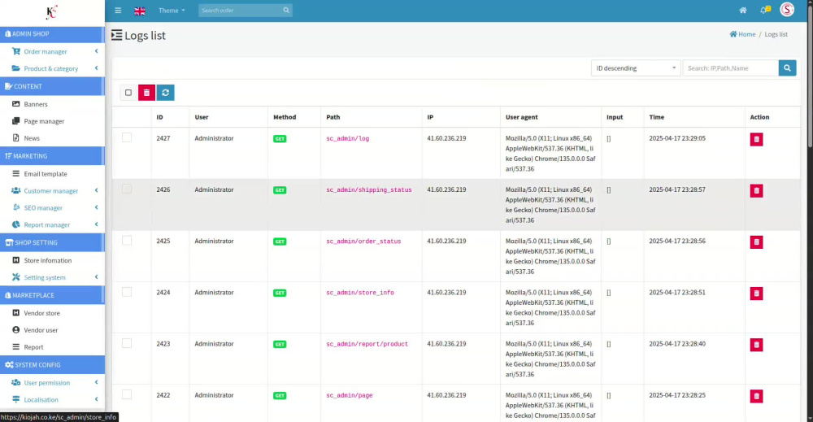Viewport: 813px width, 422px height.
Task: Click the Vendor store icon
Action: pyautogui.click(x=16, y=312)
